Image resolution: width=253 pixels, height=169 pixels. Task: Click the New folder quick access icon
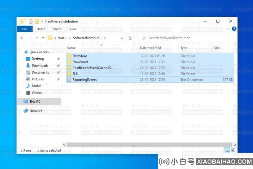37,21
